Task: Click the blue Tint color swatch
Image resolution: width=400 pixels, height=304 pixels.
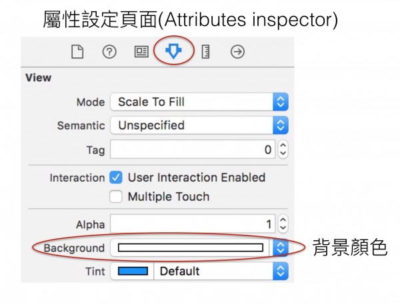Action: (133, 271)
